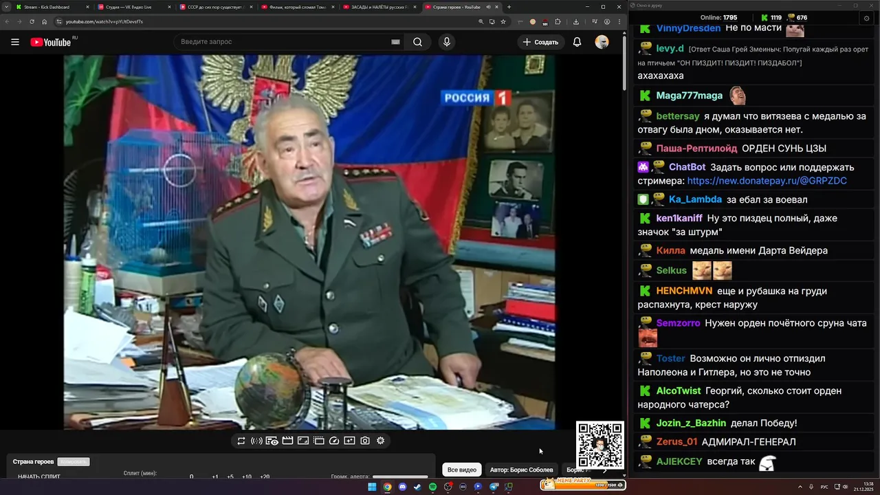Click 'НАЧАТЬ СПЛИТ' button
Viewport: 880px width, 495px height.
point(39,476)
